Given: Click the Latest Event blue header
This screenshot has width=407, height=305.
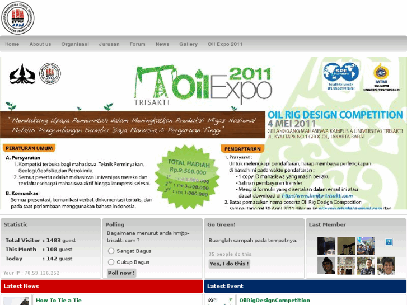Looking at the screenshot, I should 305,286.
